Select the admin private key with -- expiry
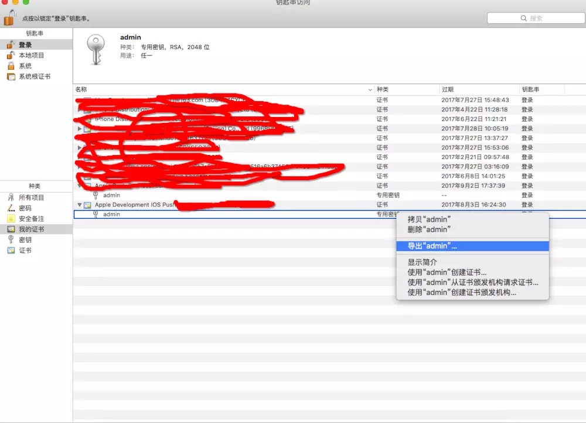The width and height of the screenshot is (586, 423). 329,195
